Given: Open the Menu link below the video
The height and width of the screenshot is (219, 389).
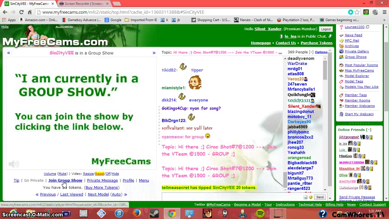Looking at the screenshot, I should click(144, 181).
